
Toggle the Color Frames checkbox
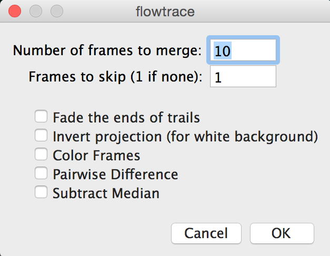[41, 154]
